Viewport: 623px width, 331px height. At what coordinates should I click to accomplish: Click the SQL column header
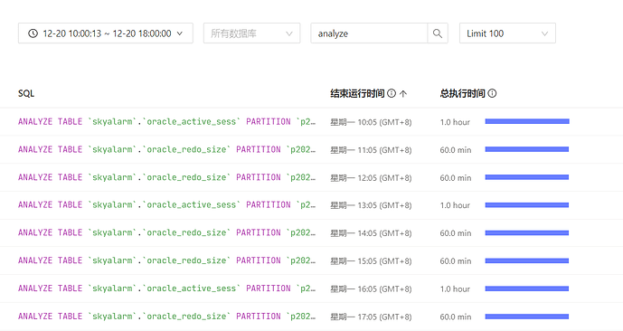pos(26,93)
